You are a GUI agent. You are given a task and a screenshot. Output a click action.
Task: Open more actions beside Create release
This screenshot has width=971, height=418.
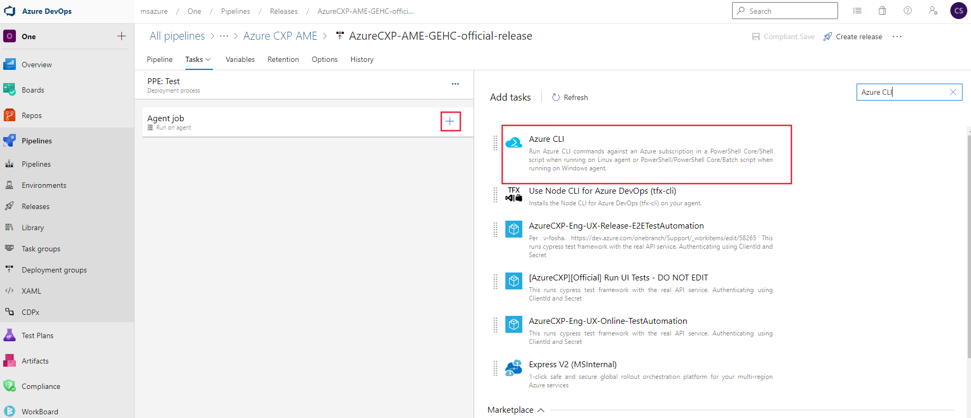click(897, 37)
